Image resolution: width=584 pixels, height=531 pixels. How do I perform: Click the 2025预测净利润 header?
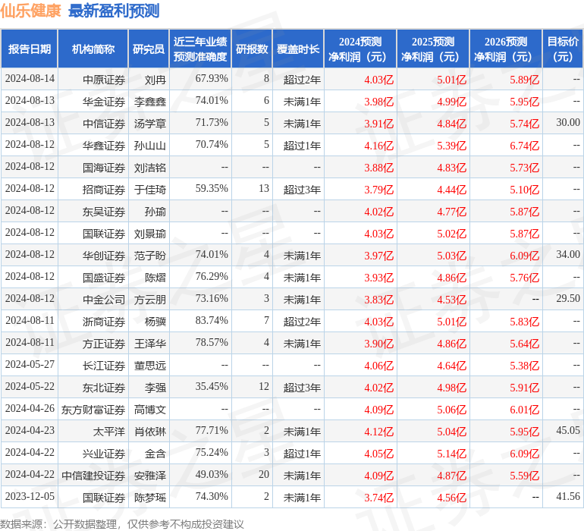433,49
